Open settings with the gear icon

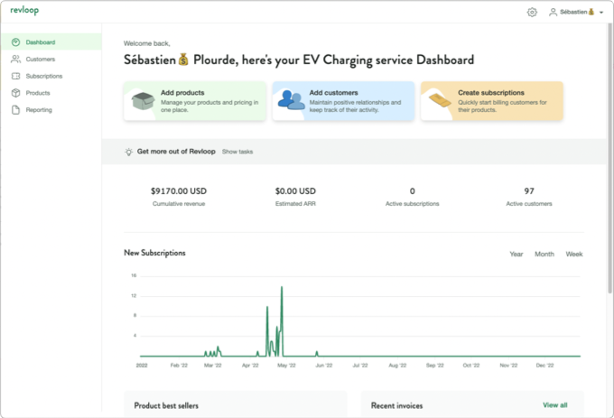(532, 12)
